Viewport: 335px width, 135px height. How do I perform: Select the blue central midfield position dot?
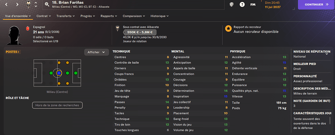point(59,73)
